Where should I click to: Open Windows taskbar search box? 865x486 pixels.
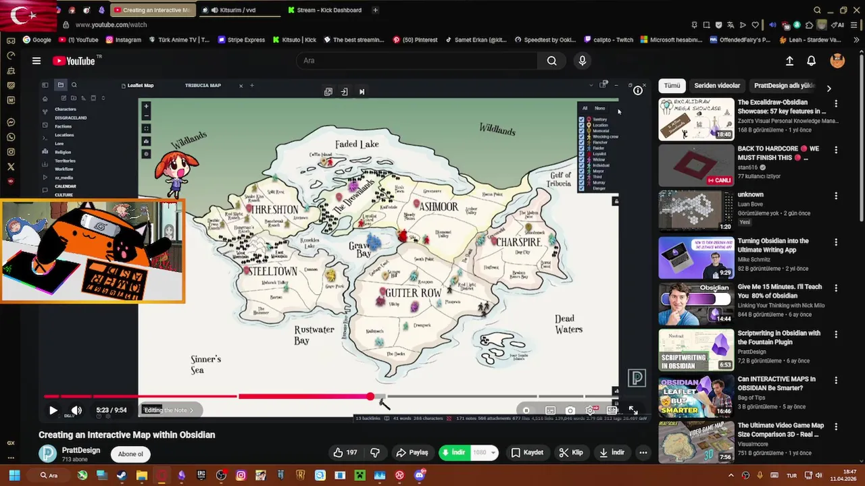[49, 475]
